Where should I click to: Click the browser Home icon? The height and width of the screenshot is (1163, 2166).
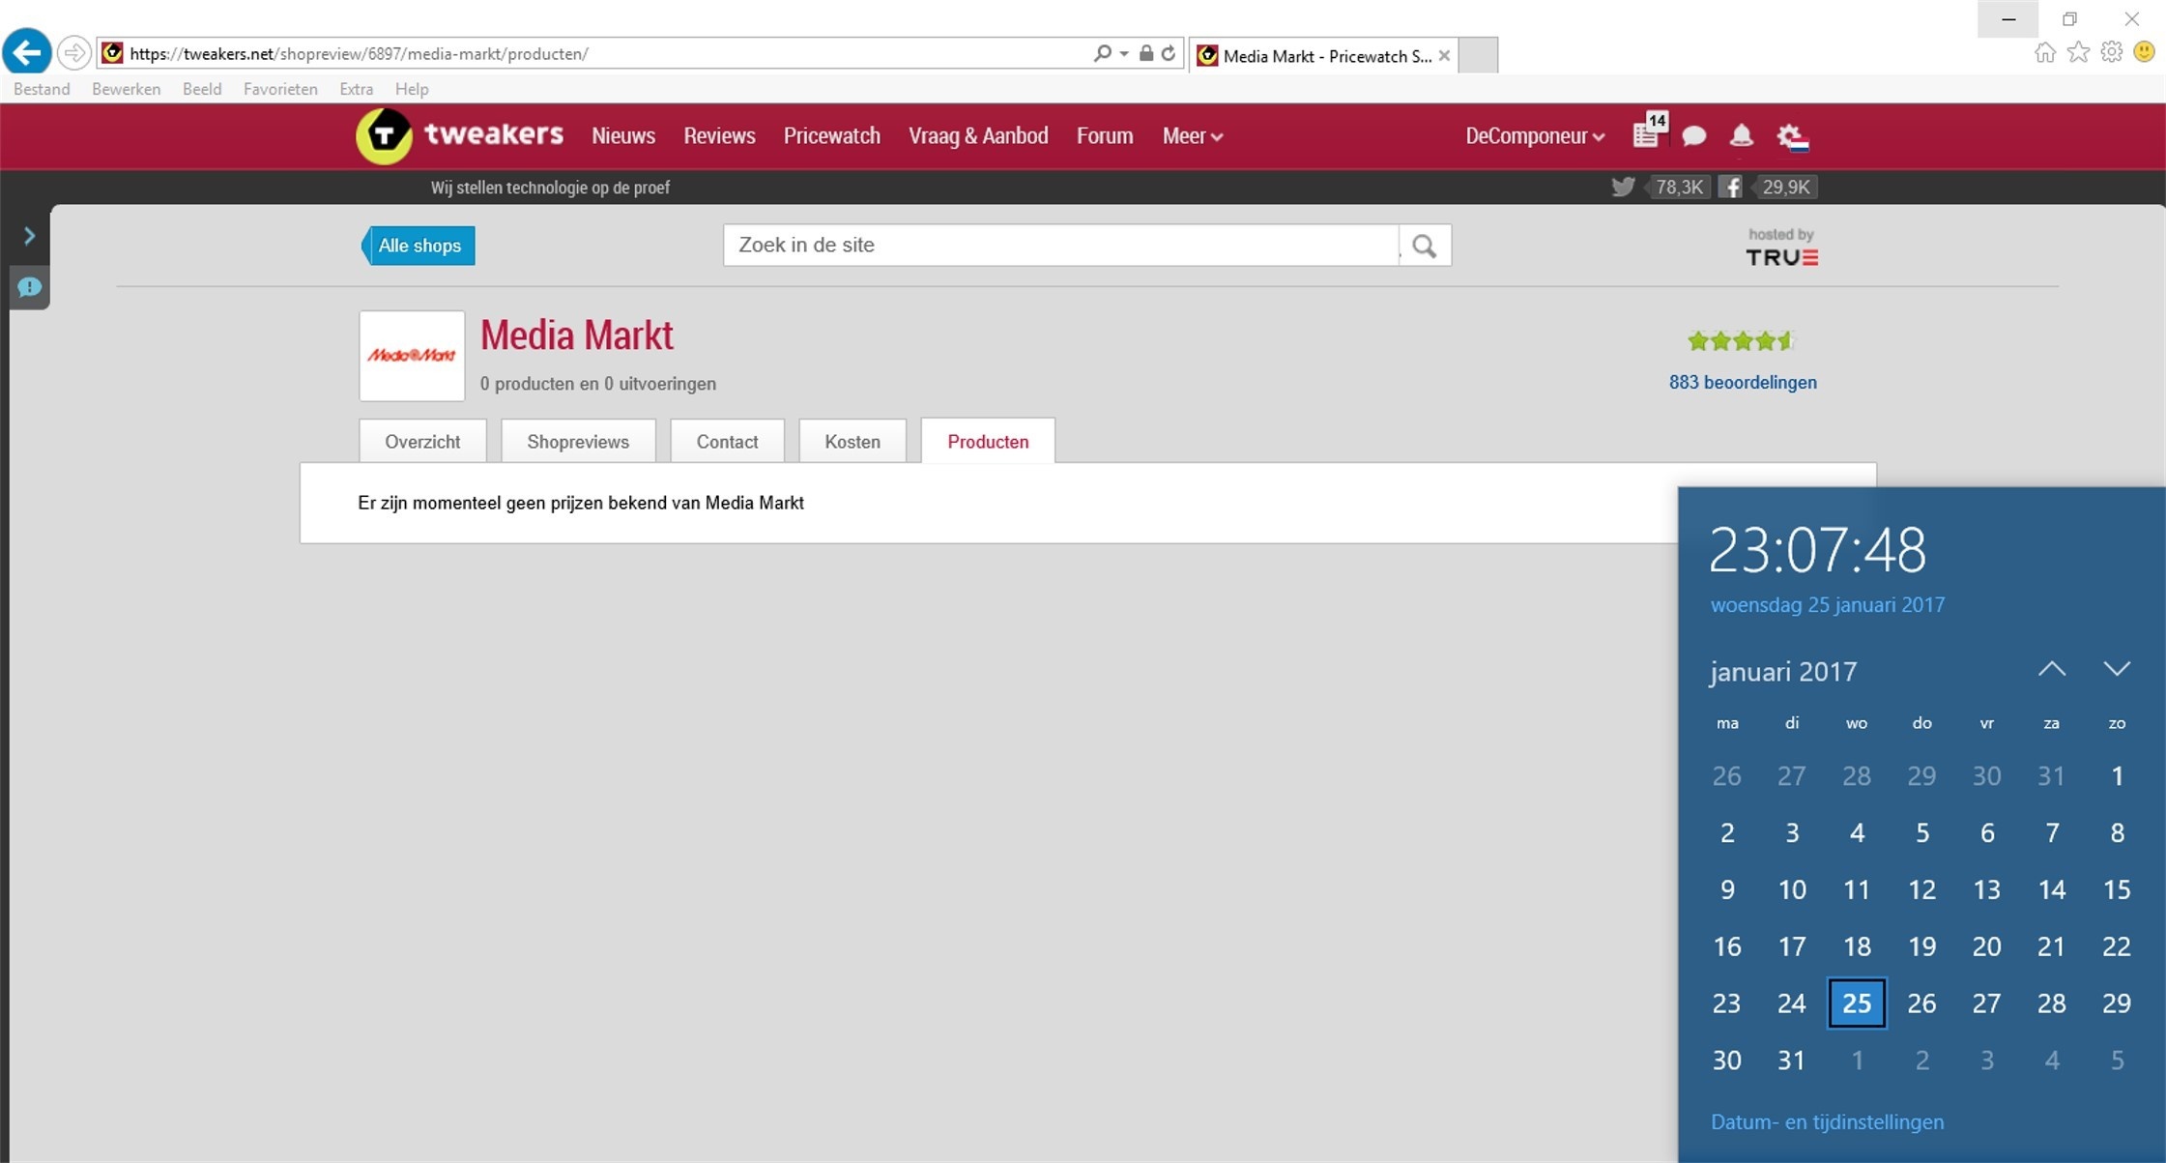(2044, 52)
